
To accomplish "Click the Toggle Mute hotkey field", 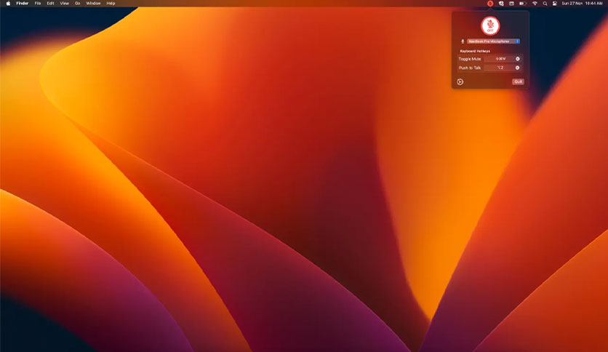I will (500, 59).
